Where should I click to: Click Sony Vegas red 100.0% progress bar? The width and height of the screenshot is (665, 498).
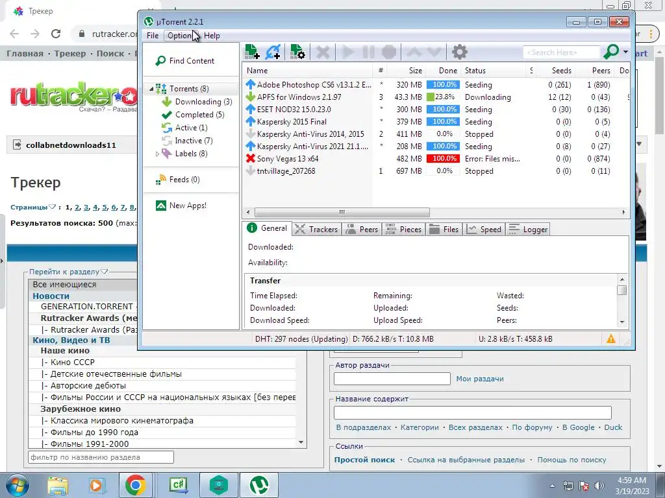(443, 159)
